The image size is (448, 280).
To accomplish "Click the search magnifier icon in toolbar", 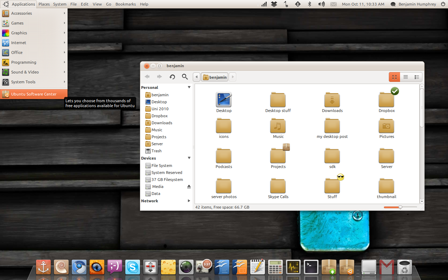I will point(185,77).
